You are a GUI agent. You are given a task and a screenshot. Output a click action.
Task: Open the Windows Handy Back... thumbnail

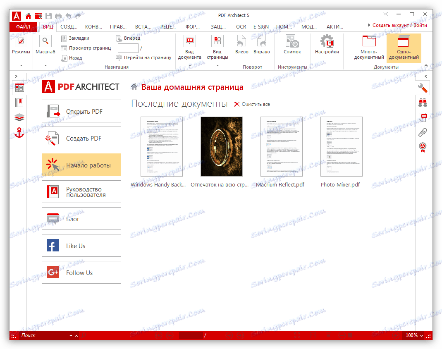[162, 147]
